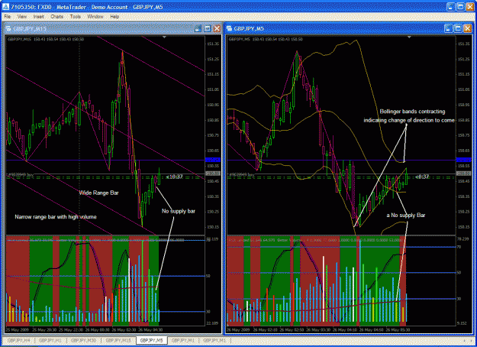This screenshot has width=477, height=347.
Task: Select 'Bollinger bands contracting' text label
Action: 412,112
